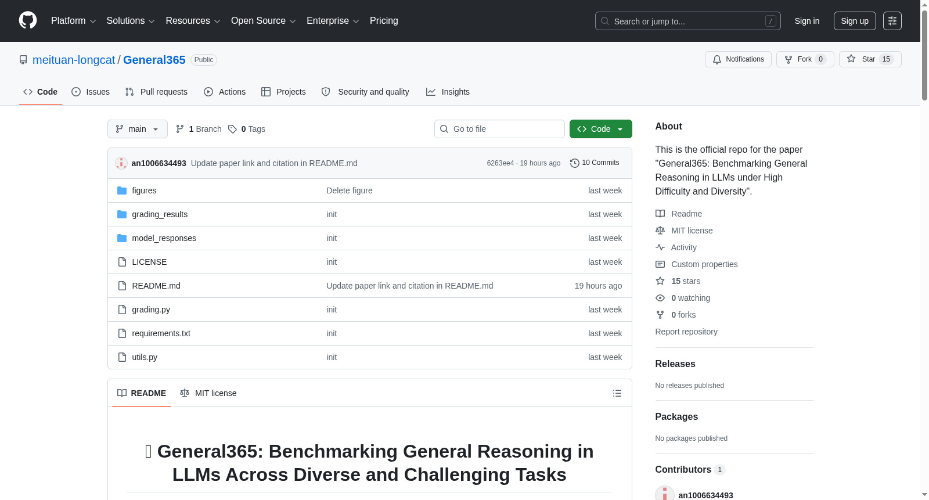Open the command palette icon in header

892,21
